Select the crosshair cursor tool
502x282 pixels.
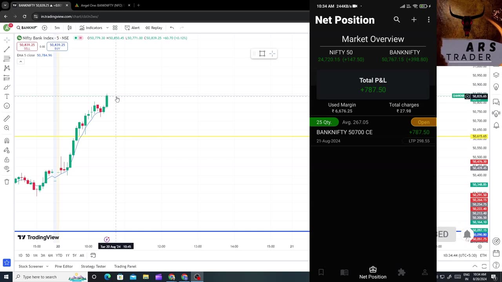click(7, 40)
